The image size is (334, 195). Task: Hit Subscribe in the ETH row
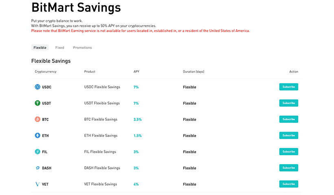click(288, 136)
